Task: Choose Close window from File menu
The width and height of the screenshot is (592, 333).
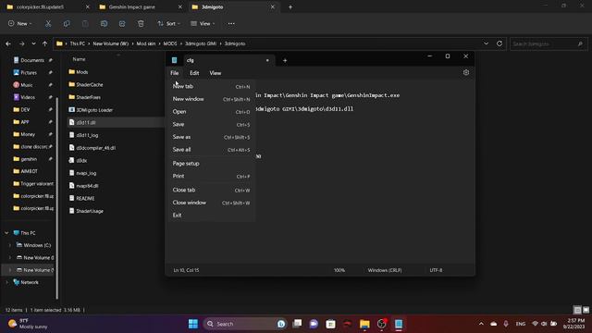Action: 211,203
